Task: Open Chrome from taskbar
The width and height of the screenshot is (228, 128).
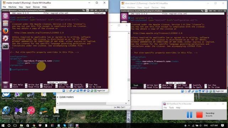Action: 34,126
